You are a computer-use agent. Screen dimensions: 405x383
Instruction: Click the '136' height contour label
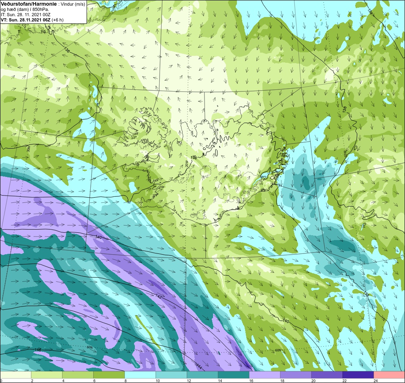point(344,109)
